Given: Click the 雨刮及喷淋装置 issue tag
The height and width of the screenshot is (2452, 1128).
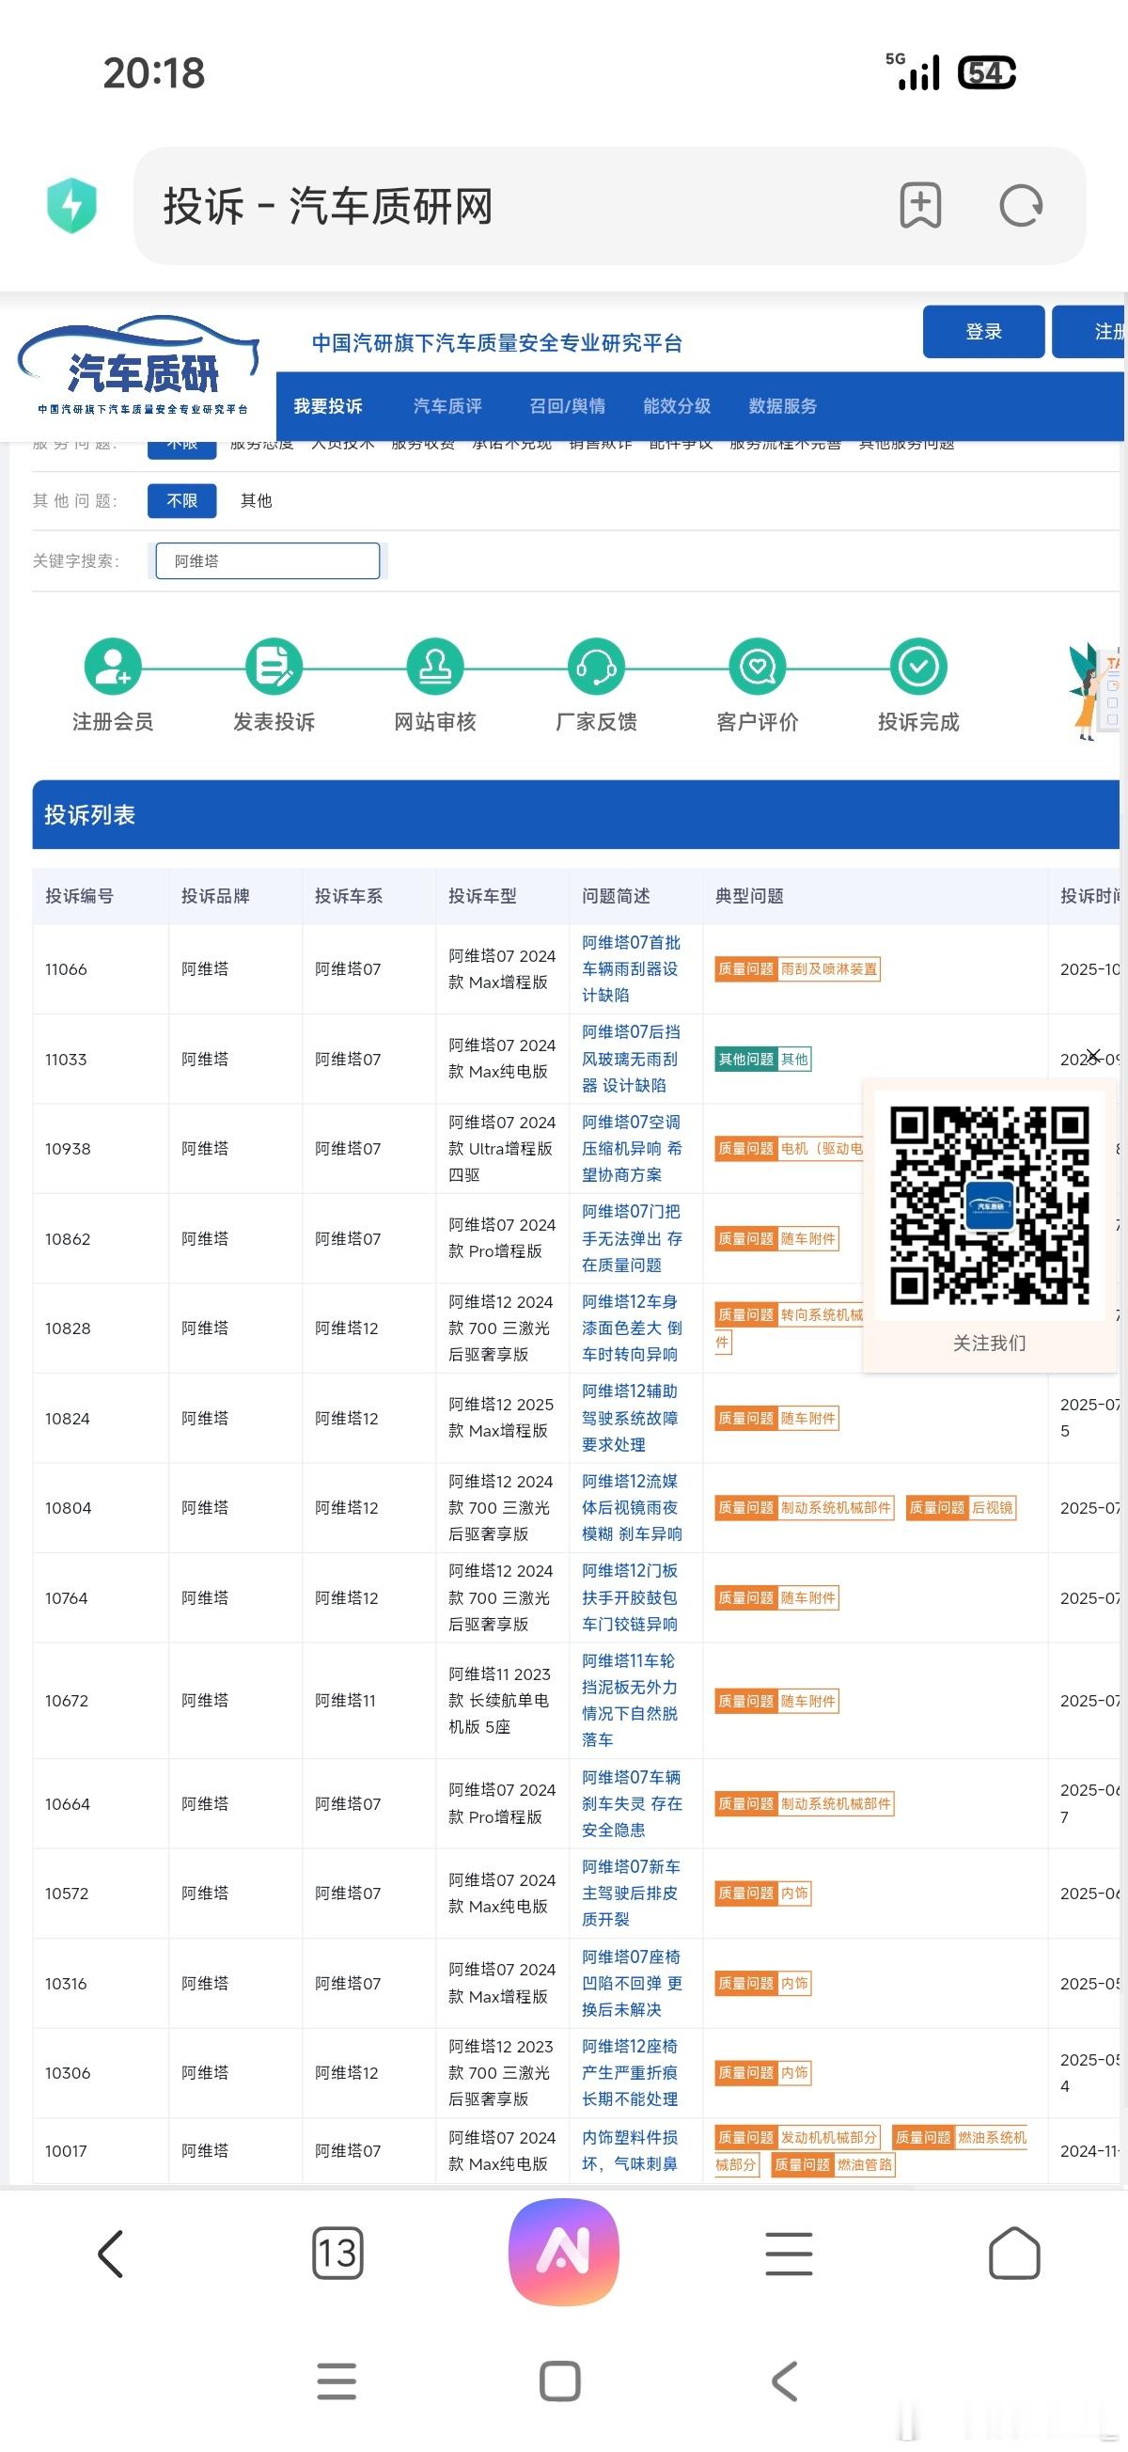Looking at the screenshot, I should 798,969.
